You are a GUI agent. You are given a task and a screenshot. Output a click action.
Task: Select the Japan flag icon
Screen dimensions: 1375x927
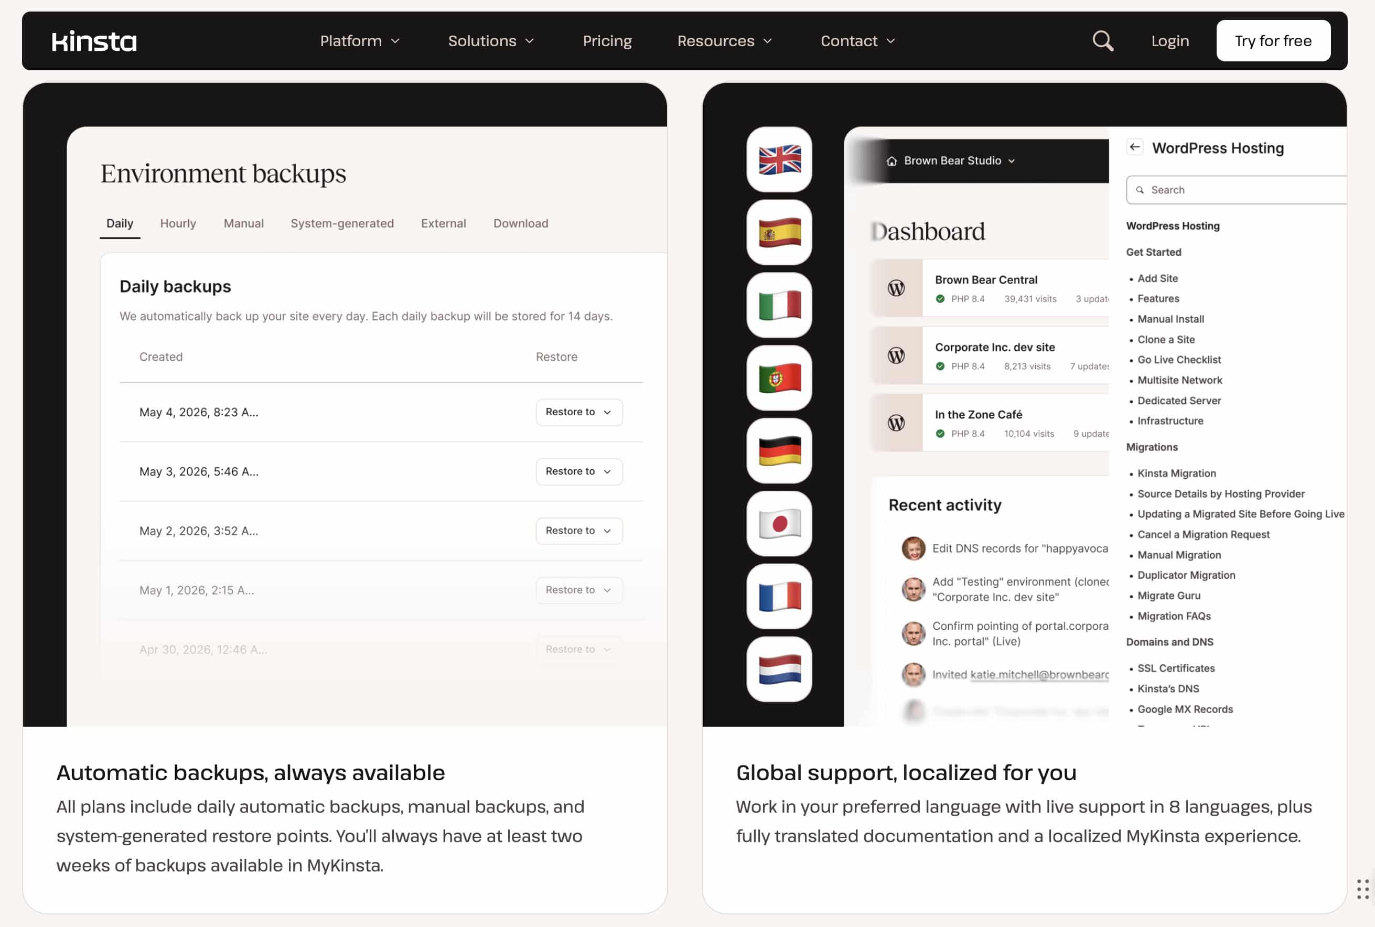[779, 523]
